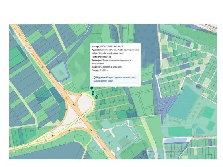Select the middle hryvnia price marker
223x167 pixels.
[x=93, y=93]
